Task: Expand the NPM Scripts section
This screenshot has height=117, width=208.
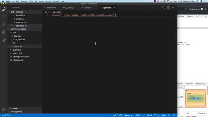Action: click(16, 112)
